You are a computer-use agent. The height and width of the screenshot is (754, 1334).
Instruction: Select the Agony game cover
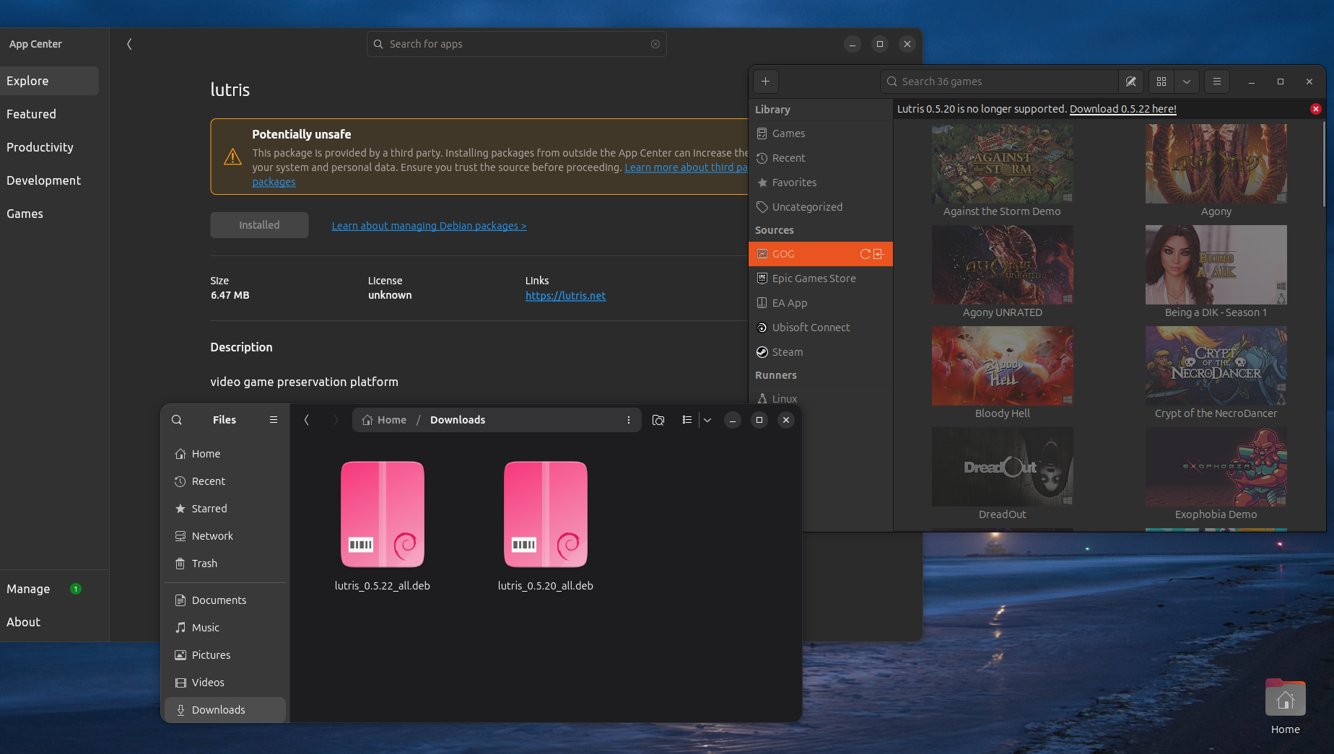click(1216, 164)
